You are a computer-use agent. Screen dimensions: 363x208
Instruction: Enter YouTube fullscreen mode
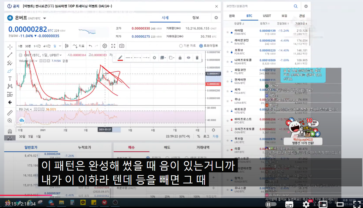click(357, 204)
